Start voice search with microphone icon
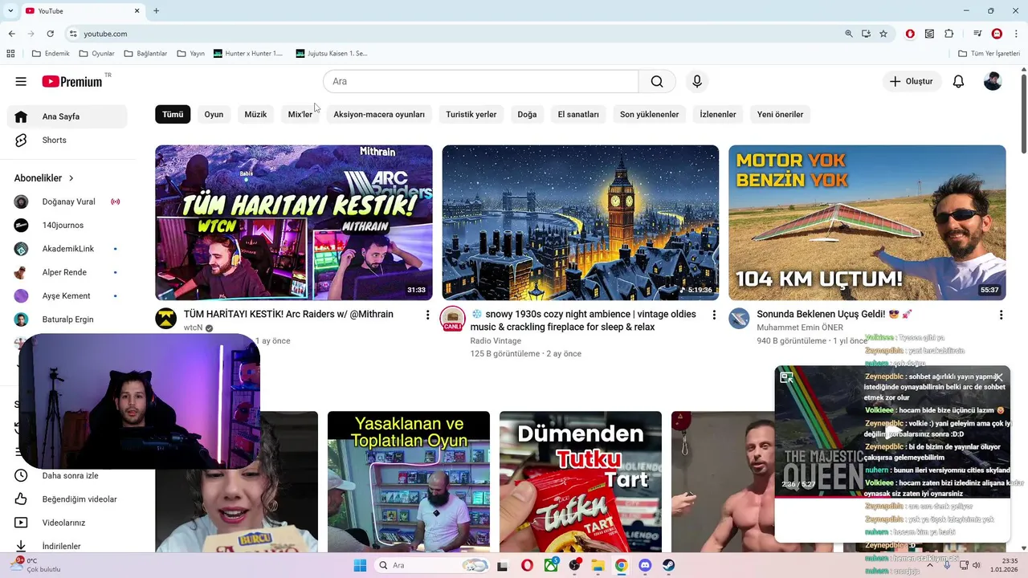The height and width of the screenshot is (578, 1028). coord(697,81)
